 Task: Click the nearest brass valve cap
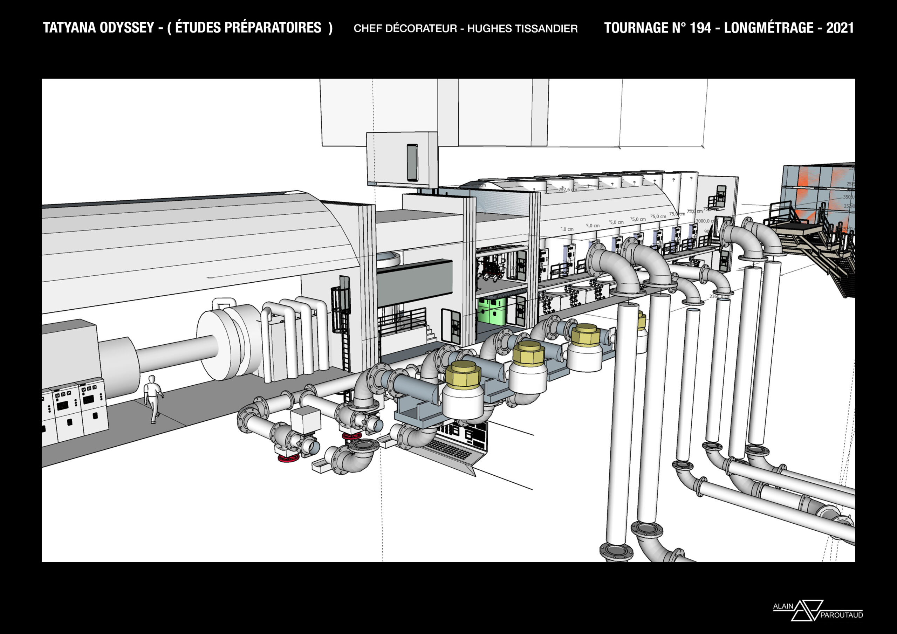click(463, 375)
